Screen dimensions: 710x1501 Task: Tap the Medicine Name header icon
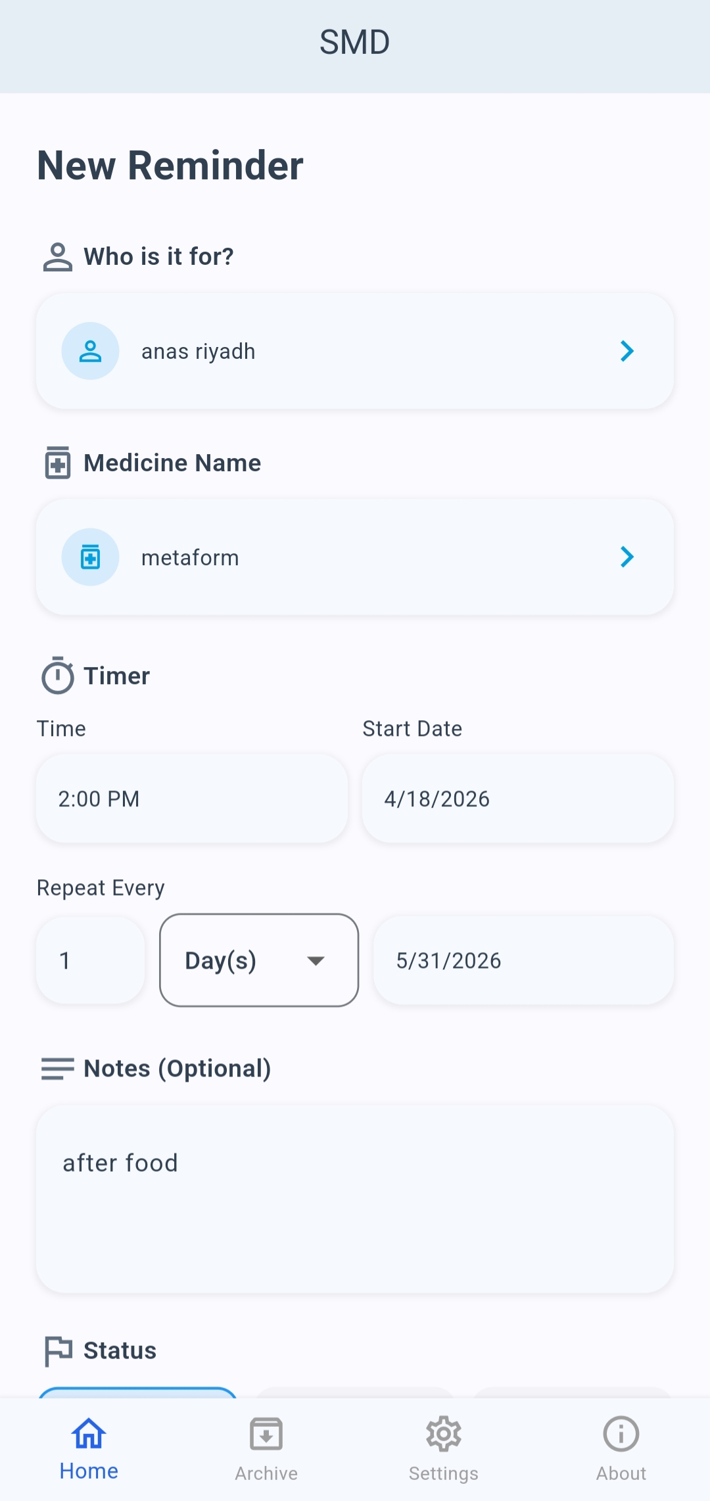(x=58, y=463)
